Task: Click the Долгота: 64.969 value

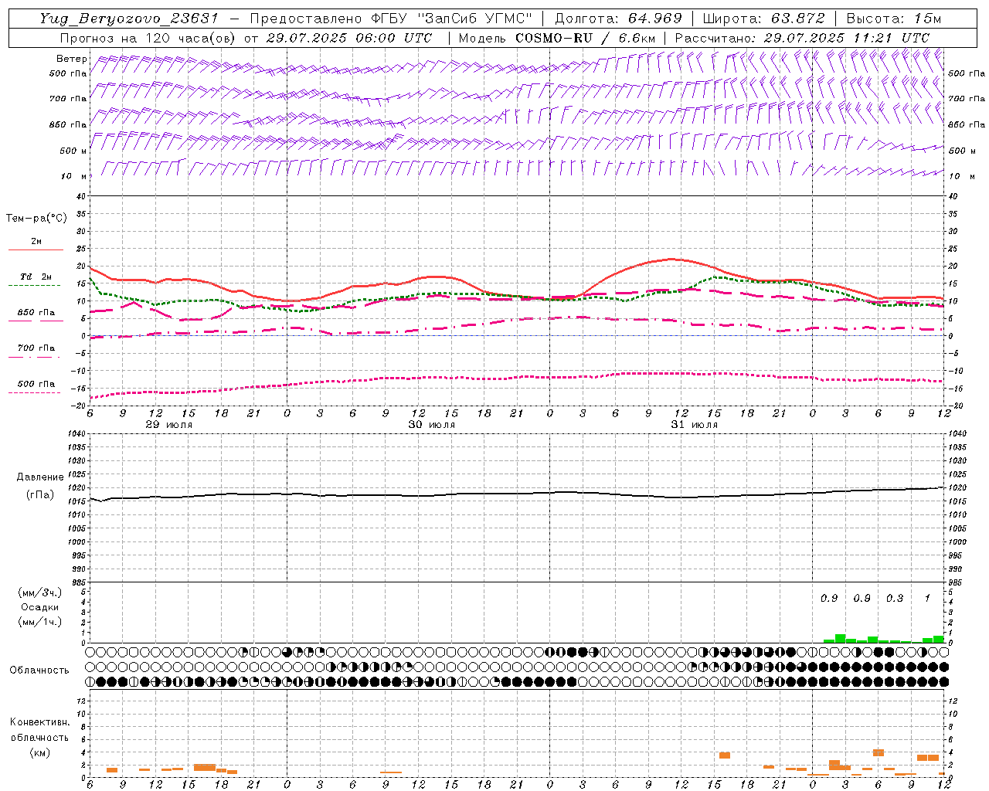Action: [619, 19]
